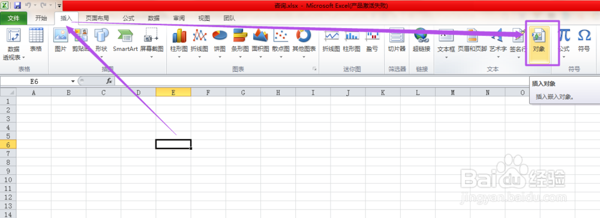
Task: Insert a hyperlink (超链接)
Action: [x=422, y=40]
